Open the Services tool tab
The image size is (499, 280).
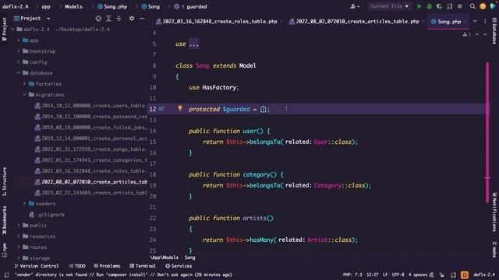(x=179, y=266)
